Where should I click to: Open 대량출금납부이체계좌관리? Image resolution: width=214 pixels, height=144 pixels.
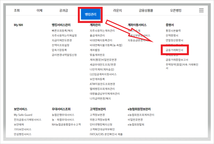(x=105, y=94)
